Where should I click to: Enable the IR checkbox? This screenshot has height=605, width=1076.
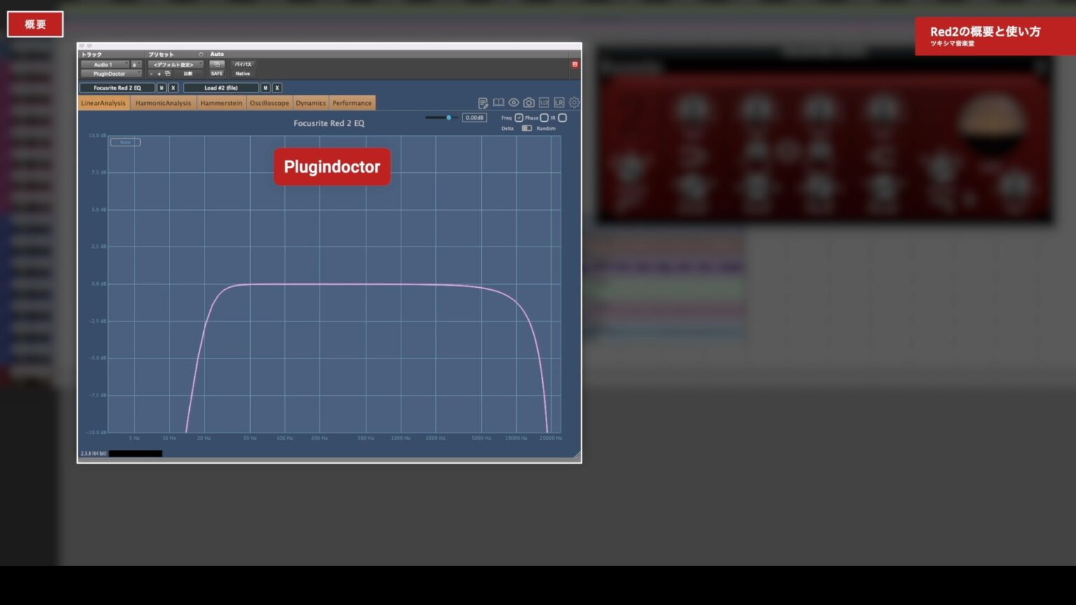(x=563, y=118)
